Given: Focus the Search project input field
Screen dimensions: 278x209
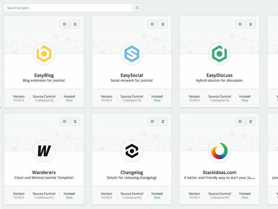Looking at the screenshot, I should tap(68, 8).
